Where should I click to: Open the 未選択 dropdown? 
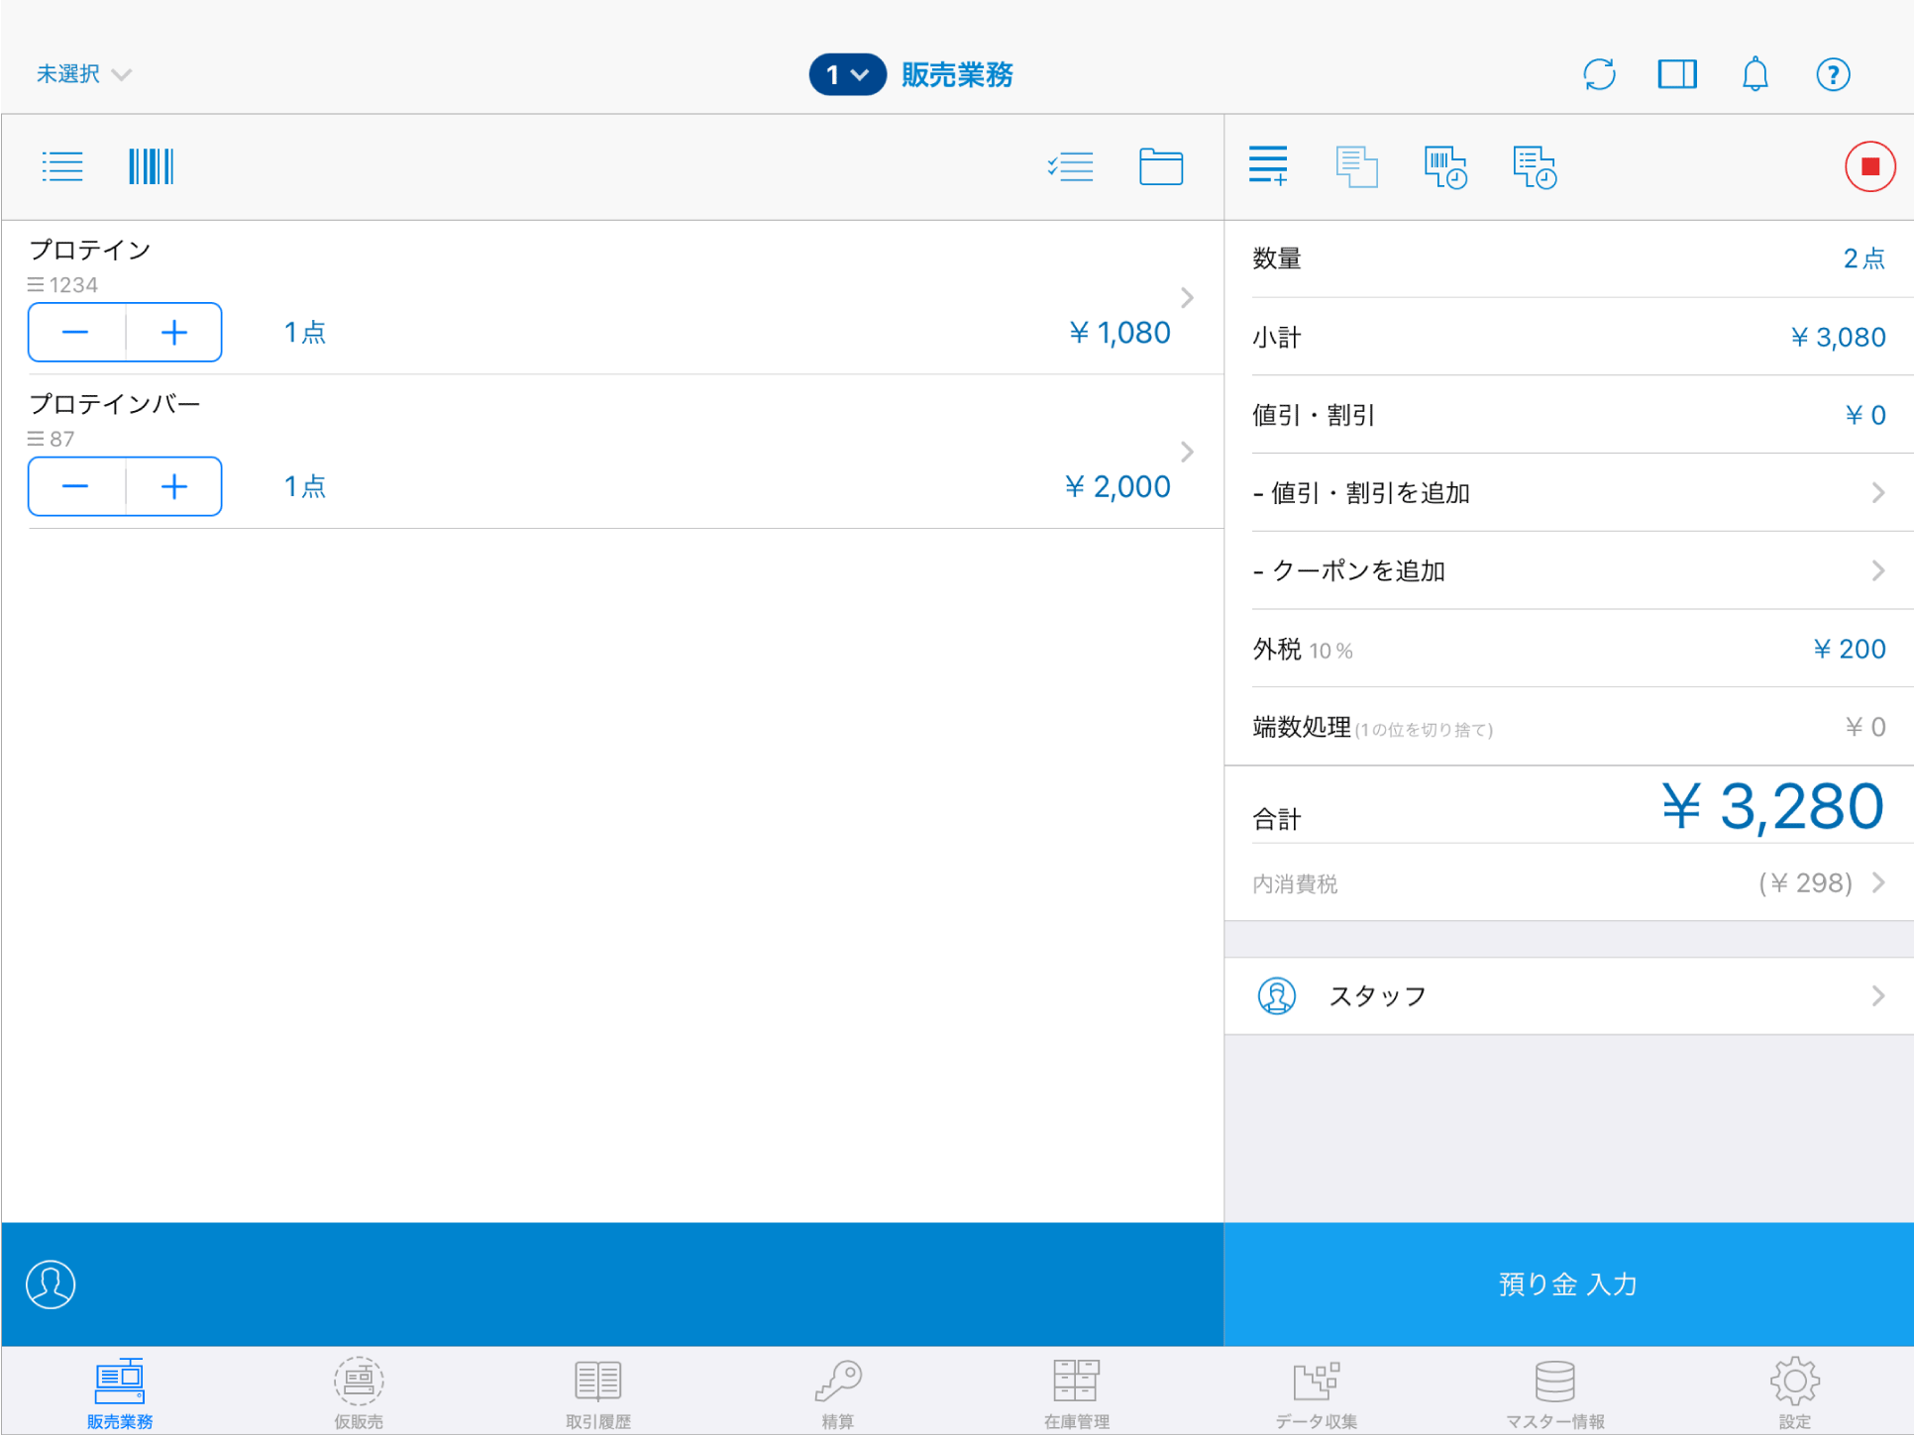84,74
